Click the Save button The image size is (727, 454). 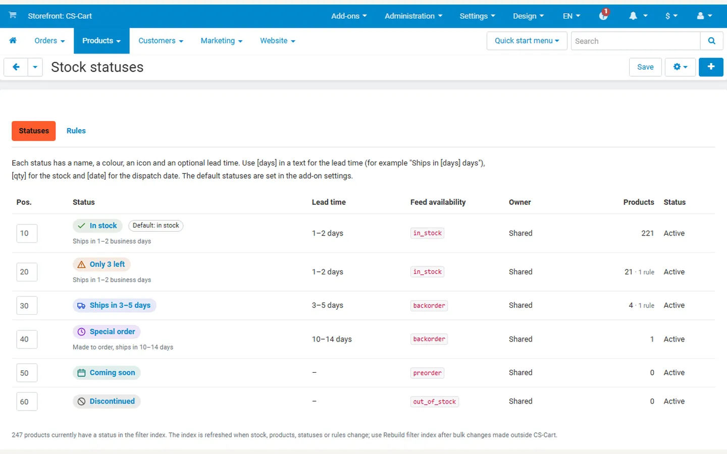click(645, 67)
